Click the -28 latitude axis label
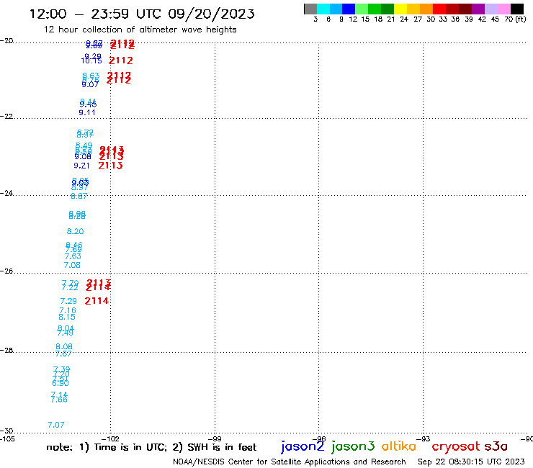Screen dimensions: 533x468 pyautogui.click(x=6, y=350)
